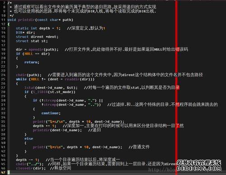
Task: Click the highlighted cursor block on line 47
Action: 9,173
